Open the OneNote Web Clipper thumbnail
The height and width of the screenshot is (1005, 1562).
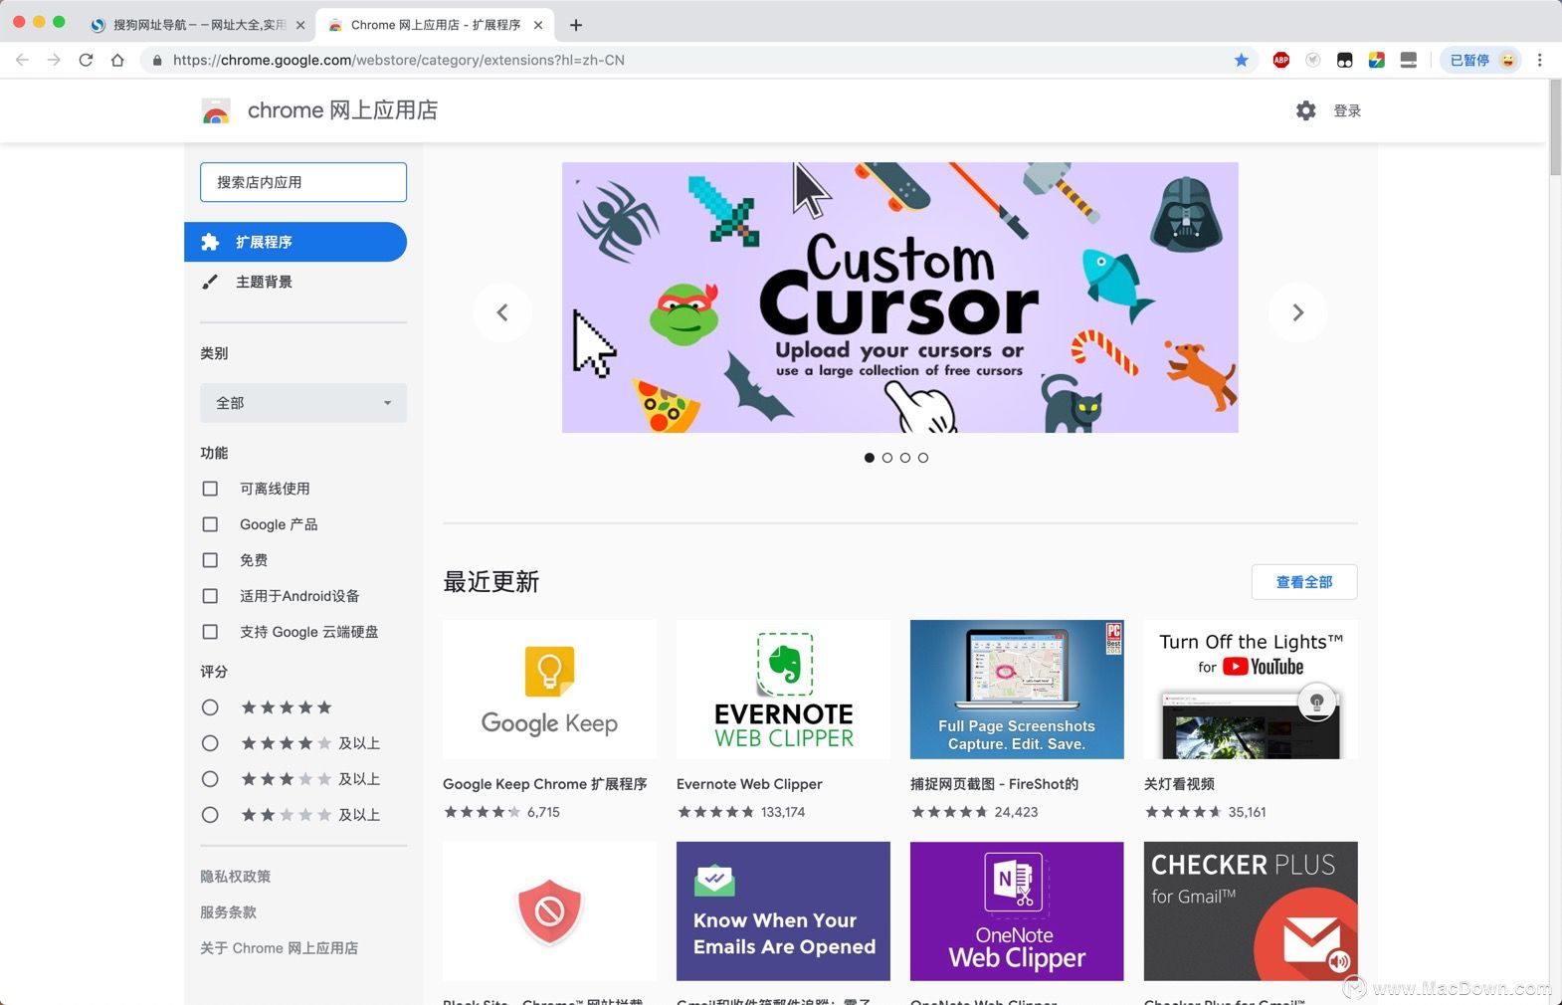[1017, 911]
